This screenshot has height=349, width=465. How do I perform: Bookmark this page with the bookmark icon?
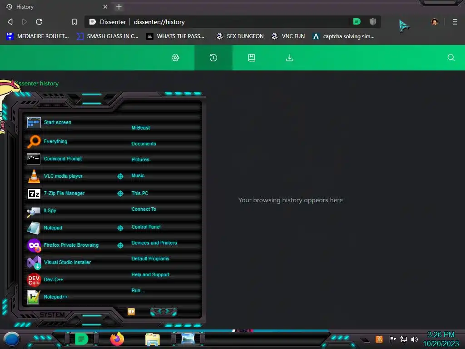point(74,22)
